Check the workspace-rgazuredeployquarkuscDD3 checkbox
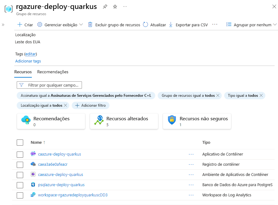This screenshot has width=278, height=205. pyautogui.click(x=20, y=195)
